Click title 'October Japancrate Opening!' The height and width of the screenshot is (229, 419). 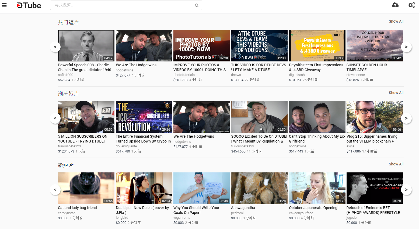314,208
